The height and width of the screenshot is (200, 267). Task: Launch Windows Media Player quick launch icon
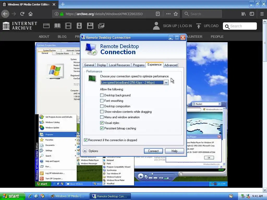tap(42, 196)
